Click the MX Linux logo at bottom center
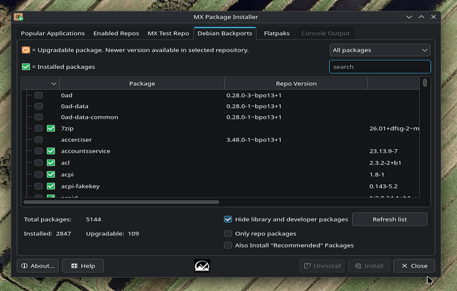 pyautogui.click(x=202, y=266)
